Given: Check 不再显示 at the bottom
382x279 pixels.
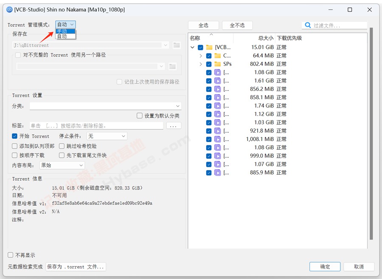Looking at the screenshot, I should [10, 255].
